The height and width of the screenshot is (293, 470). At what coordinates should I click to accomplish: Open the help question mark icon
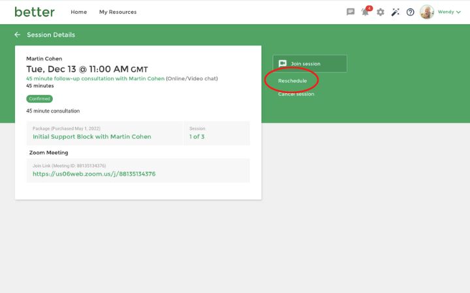(x=411, y=12)
